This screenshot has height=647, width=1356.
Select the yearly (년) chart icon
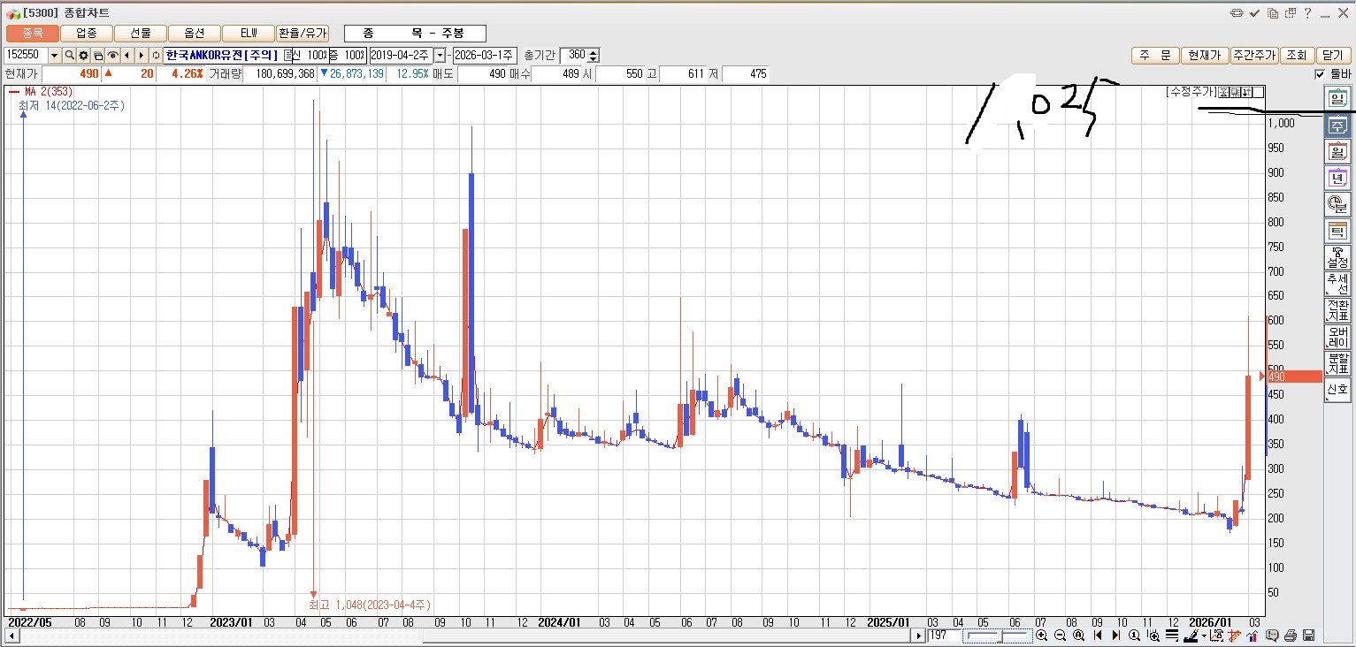click(x=1337, y=179)
